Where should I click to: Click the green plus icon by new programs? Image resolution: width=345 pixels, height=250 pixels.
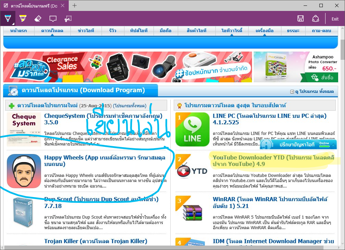point(11,106)
